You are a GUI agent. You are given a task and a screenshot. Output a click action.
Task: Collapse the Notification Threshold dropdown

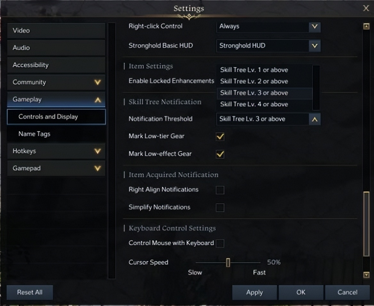coord(314,119)
